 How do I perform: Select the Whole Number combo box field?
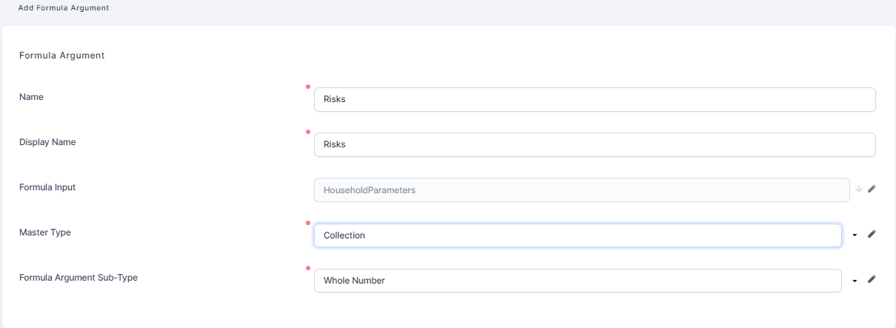click(577, 281)
